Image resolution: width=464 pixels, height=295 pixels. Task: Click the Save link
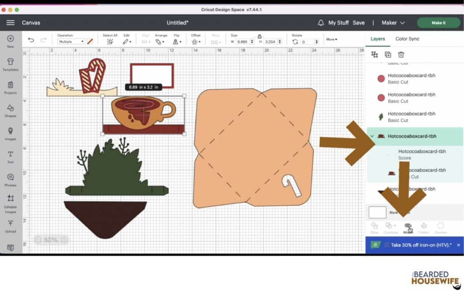click(358, 23)
